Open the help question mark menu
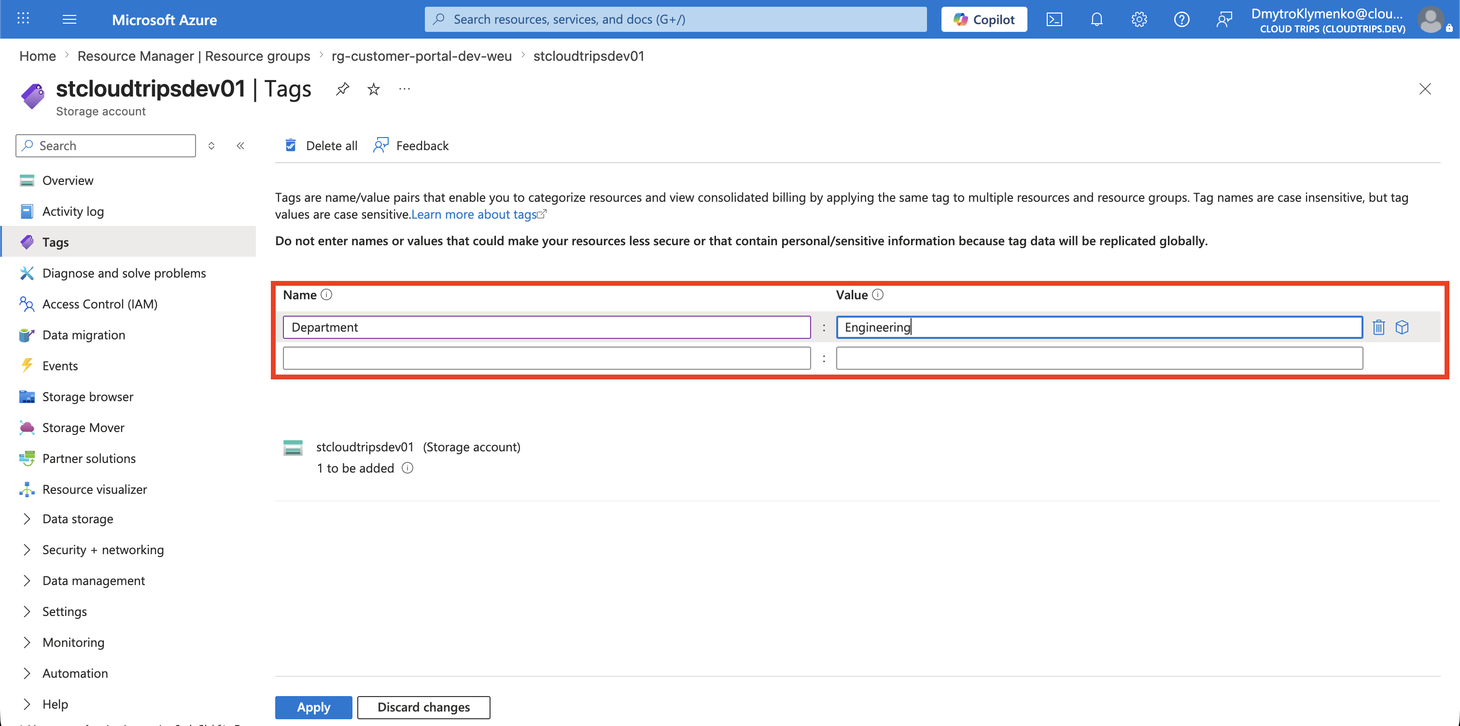Screen dimensions: 1460x726 pyautogui.click(x=1182, y=19)
